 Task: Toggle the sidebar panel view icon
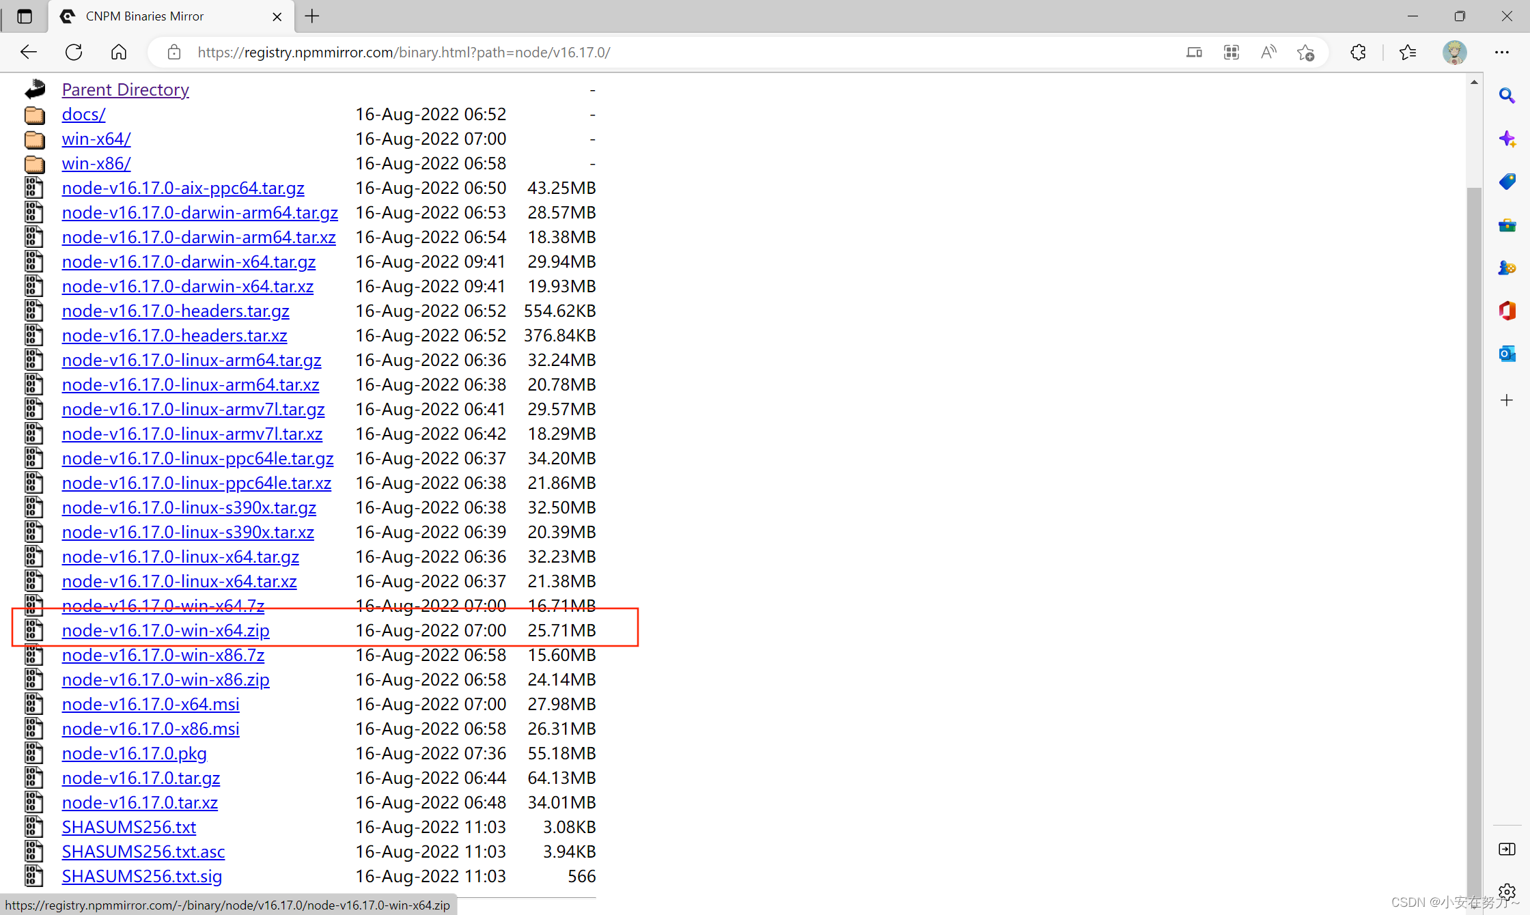click(1507, 849)
